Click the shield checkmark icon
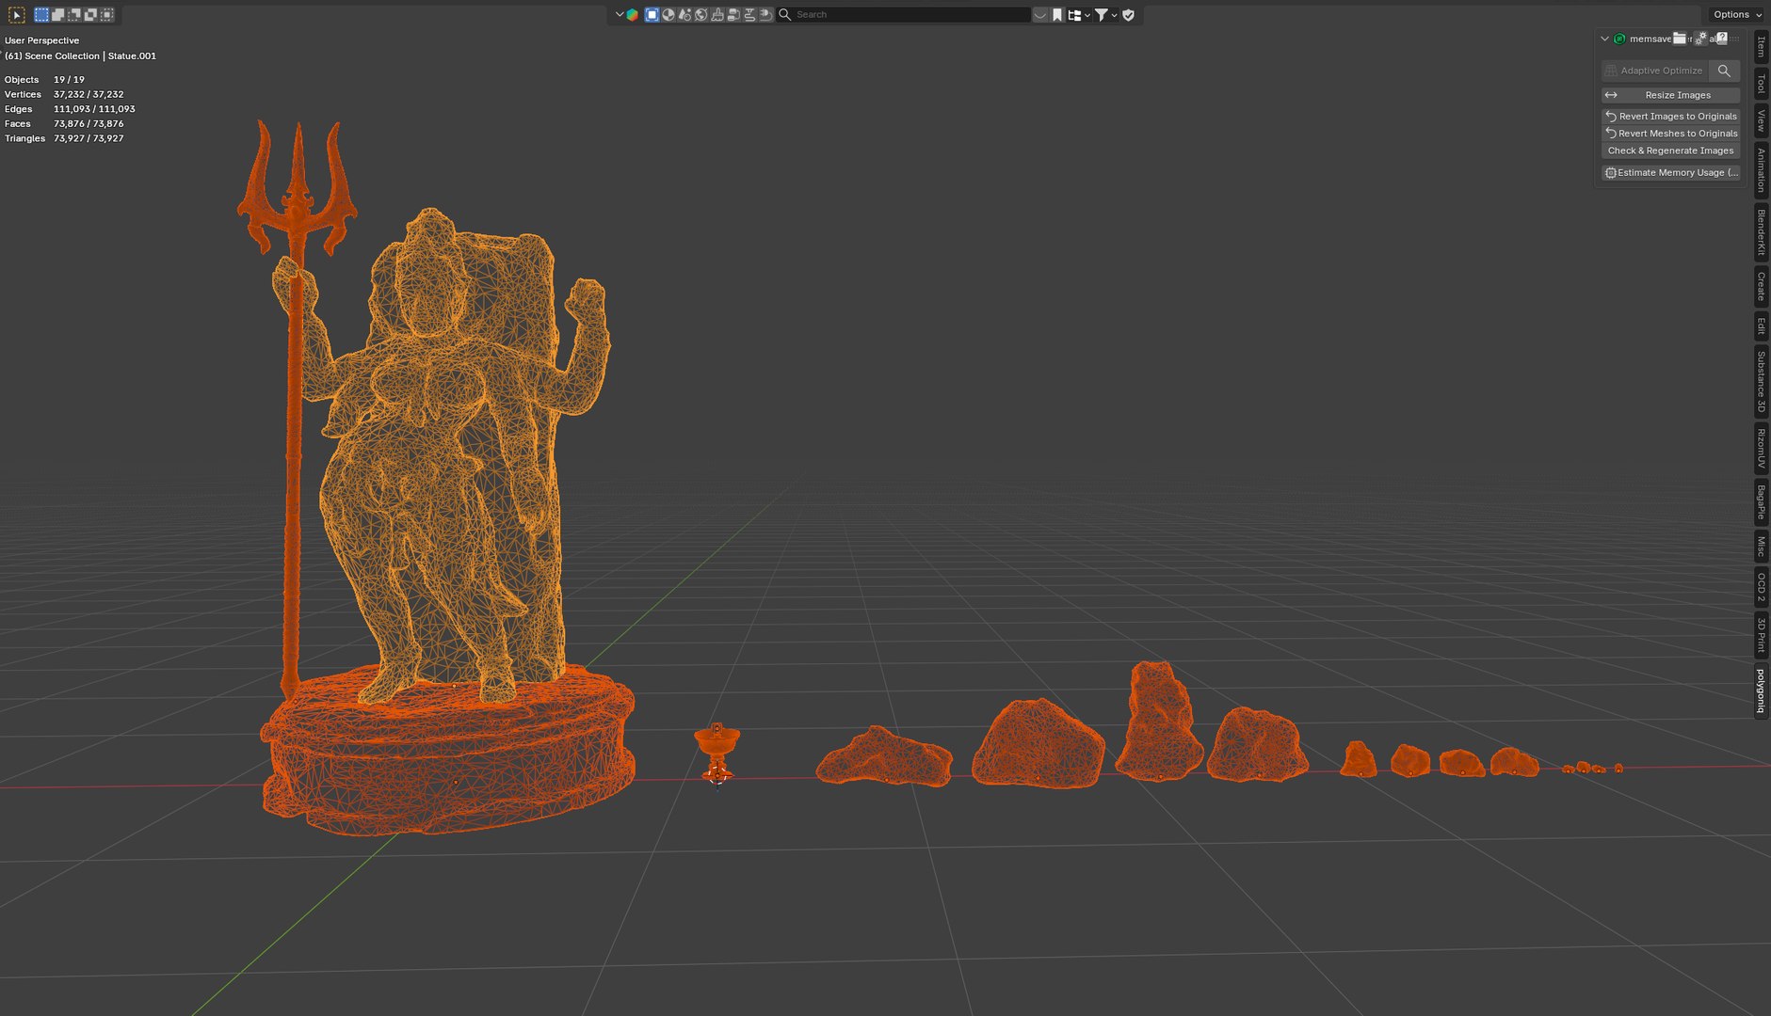Viewport: 1771px width, 1016px height. [1128, 14]
